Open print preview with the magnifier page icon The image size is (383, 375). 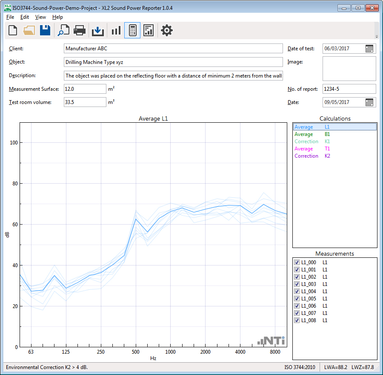click(64, 30)
